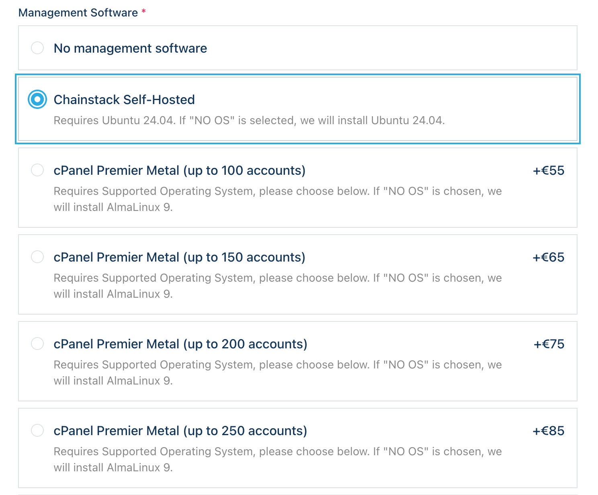Click the AlmaLinux description under 250 accounts
The height and width of the screenshot is (495, 598).
tap(278, 459)
